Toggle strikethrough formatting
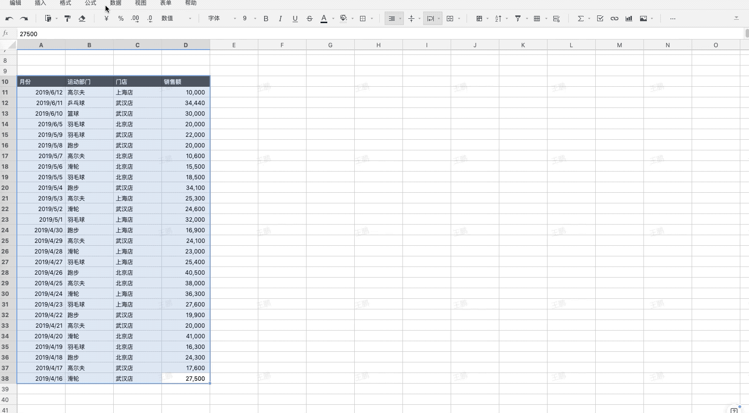 (309, 19)
